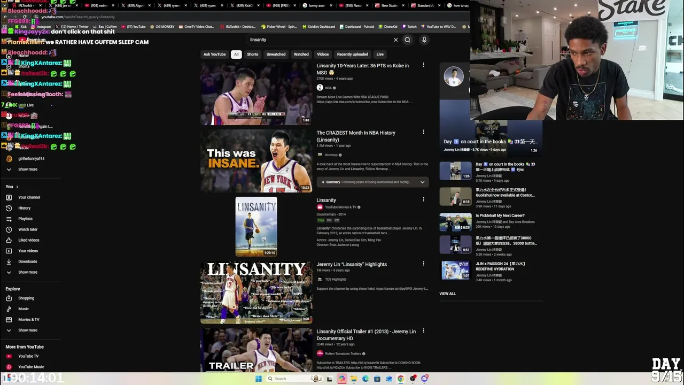Open YouTube TV from More from YouTube
The image size is (684, 385).
(22, 356)
